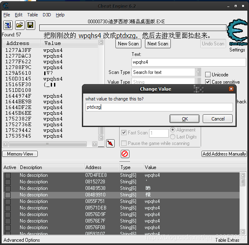Image resolution: width=249 pixels, height=245 pixels.
Task: Open the Scan Type dropdown
Action: [x=198, y=72]
